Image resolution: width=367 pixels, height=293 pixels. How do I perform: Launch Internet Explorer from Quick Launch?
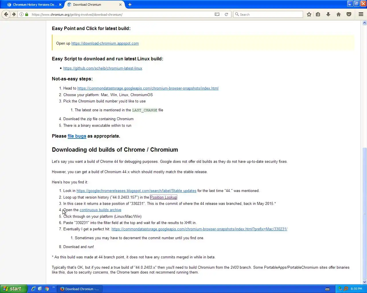[x=34, y=289]
